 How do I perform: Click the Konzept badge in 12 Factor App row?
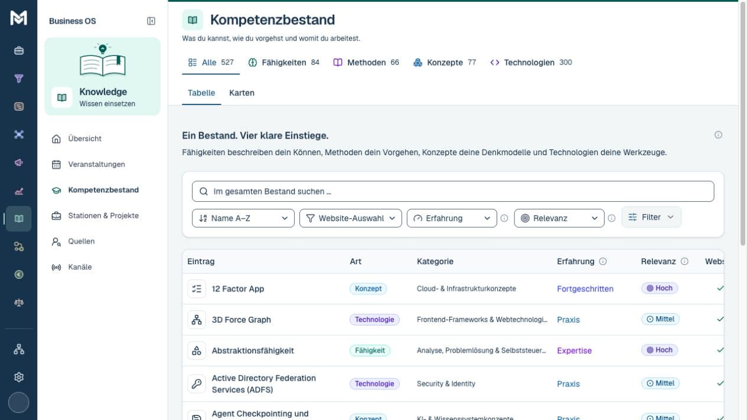point(368,288)
